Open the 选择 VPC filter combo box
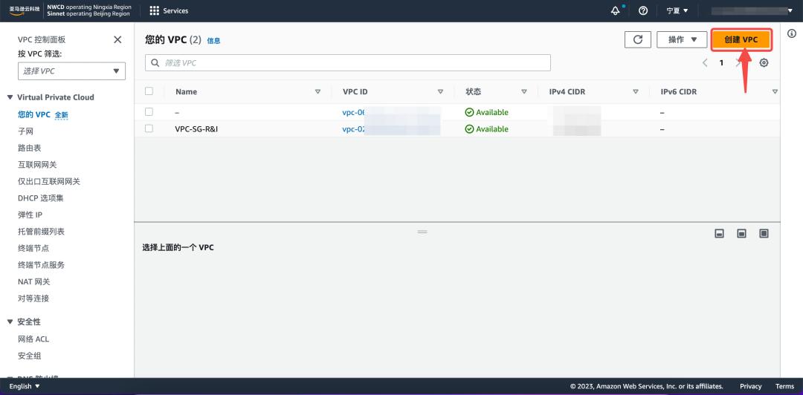The height and width of the screenshot is (395, 803). tap(71, 71)
